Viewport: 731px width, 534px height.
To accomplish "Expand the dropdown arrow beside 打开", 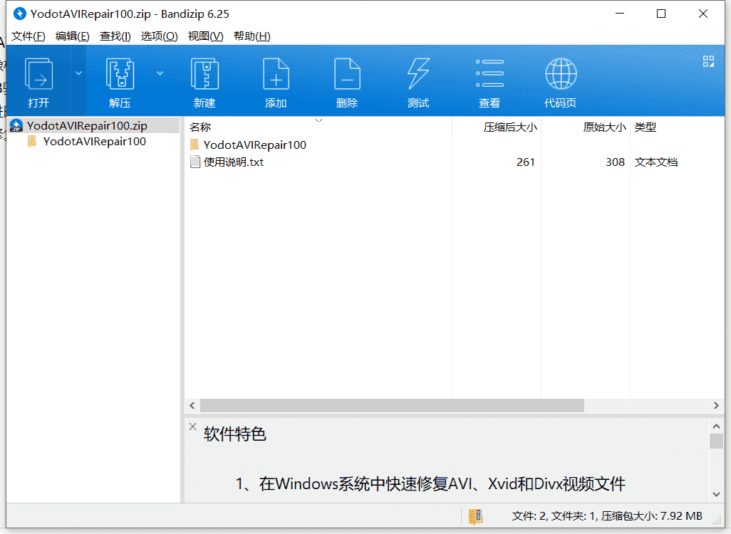I will click(x=79, y=73).
